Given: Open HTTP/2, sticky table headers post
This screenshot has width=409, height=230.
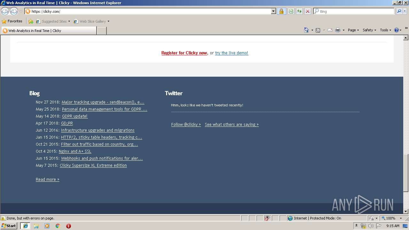Looking at the screenshot, I should coord(102,137).
